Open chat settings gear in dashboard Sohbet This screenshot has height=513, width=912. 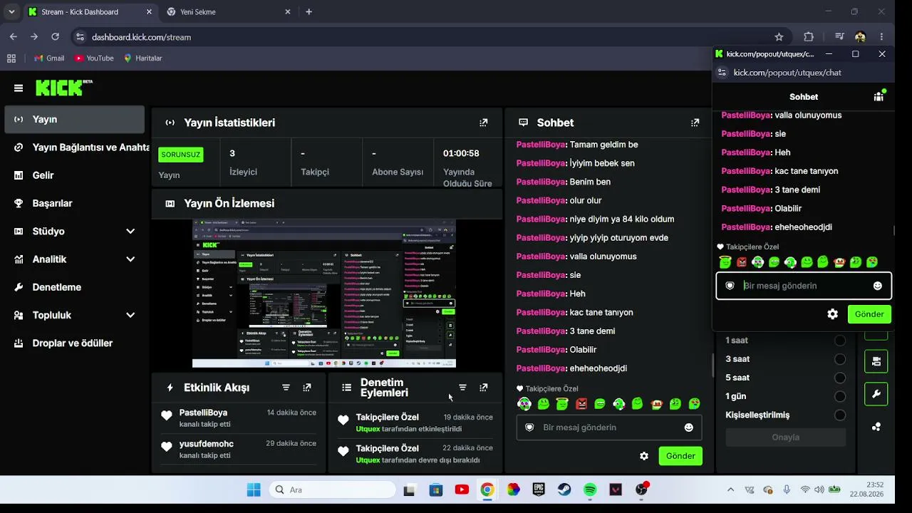click(644, 456)
